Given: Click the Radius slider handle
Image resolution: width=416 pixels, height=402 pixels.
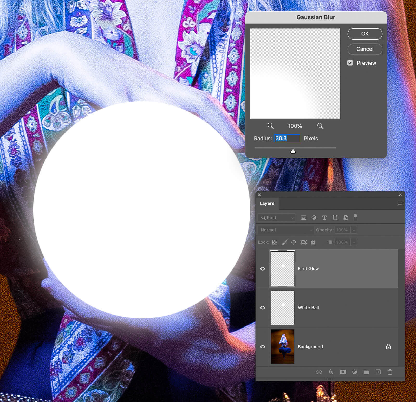Looking at the screenshot, I should 293,151.
